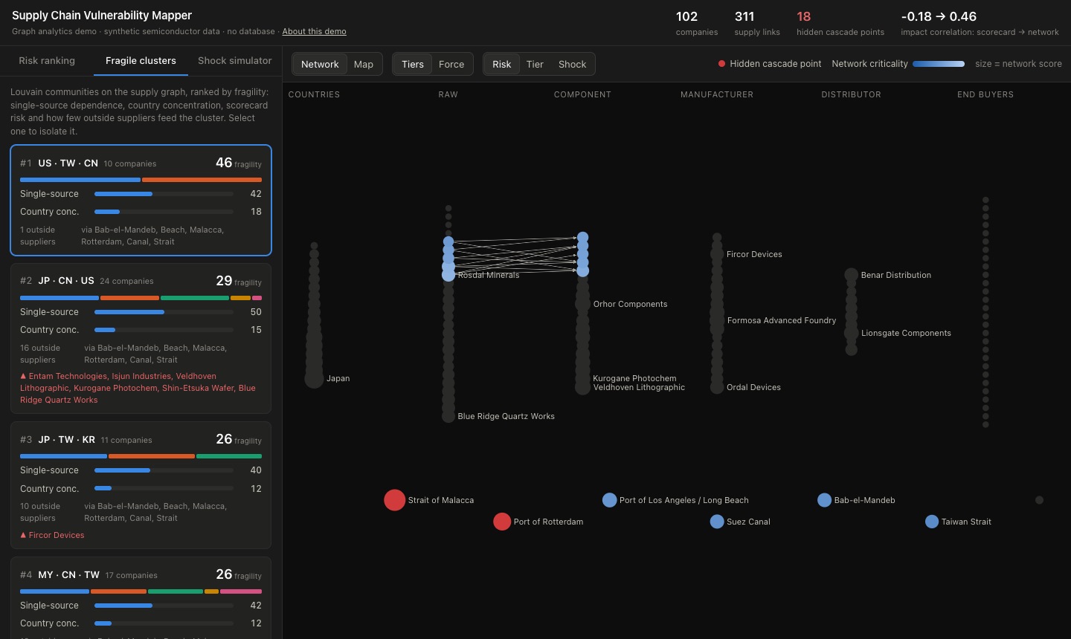Click the MANUFACTURER tier column header
Screen dimensions: 1071x639
click(x=717, y=94)
